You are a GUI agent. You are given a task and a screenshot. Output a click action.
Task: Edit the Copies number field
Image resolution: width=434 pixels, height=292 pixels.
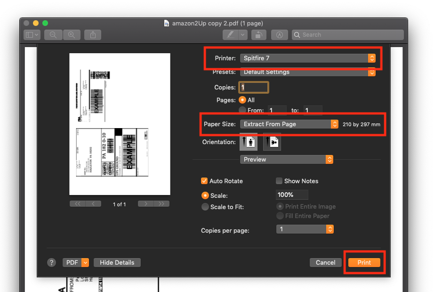pos(254,87)
